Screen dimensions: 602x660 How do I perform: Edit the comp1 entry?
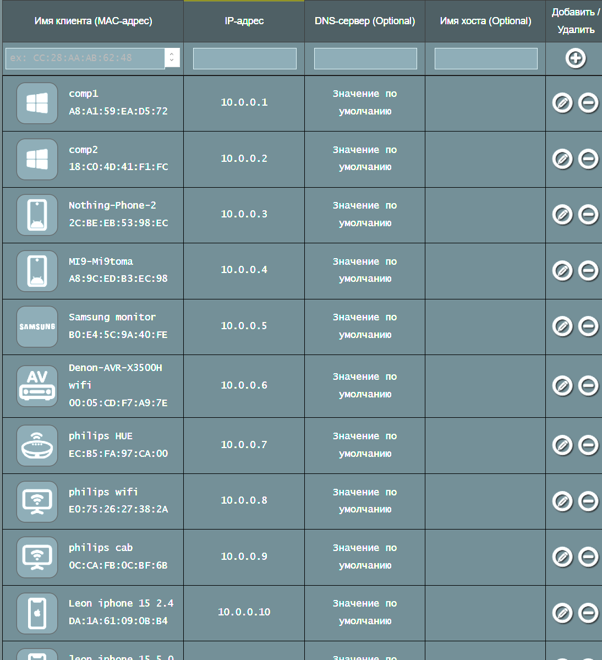(x=562, y=103)
